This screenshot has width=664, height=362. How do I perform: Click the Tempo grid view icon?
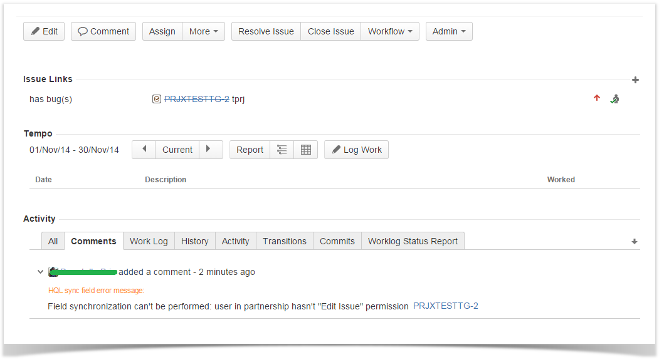[306, 150]
